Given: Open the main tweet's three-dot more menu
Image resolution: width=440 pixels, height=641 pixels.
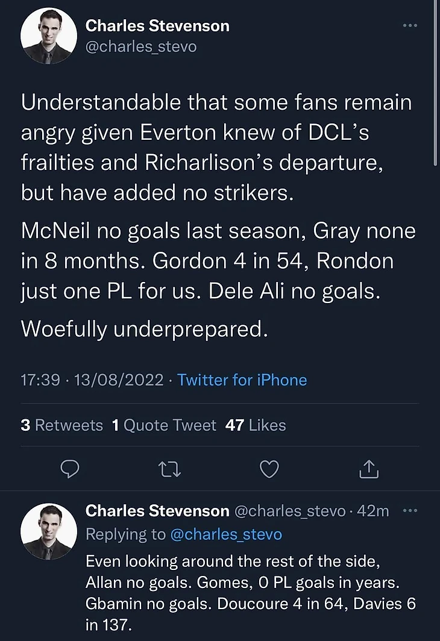Looking at the screenshot, I should [x=410, y=26].
